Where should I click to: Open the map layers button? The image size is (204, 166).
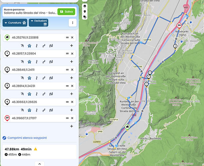pyautogui.click(x=85, y=6)
